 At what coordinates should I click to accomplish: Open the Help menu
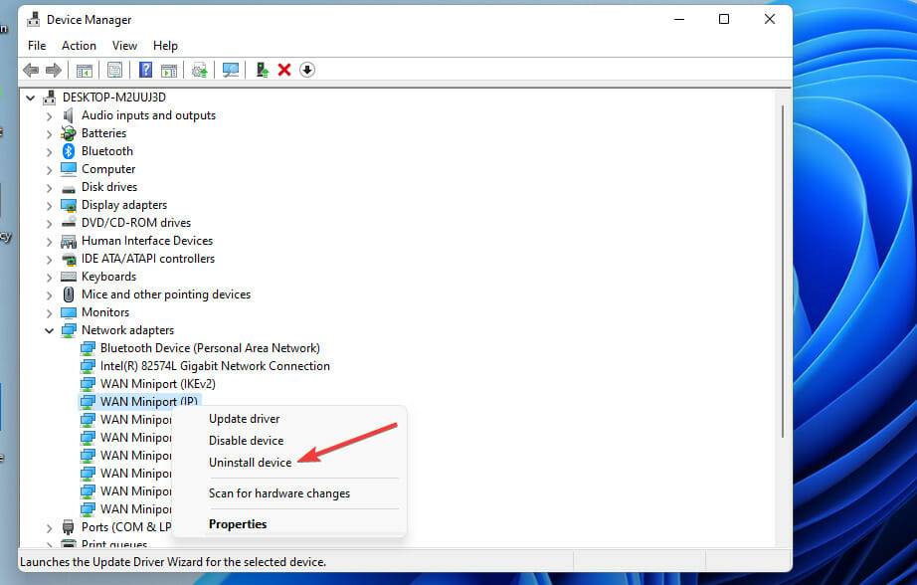(x=165, y=46)
